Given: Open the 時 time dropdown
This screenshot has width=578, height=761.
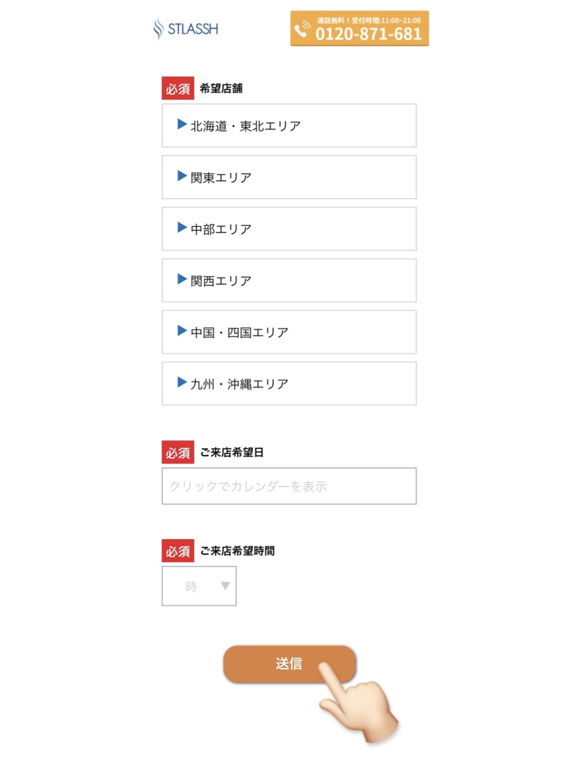Looking at the screenshot, I should tap(199, 586).
